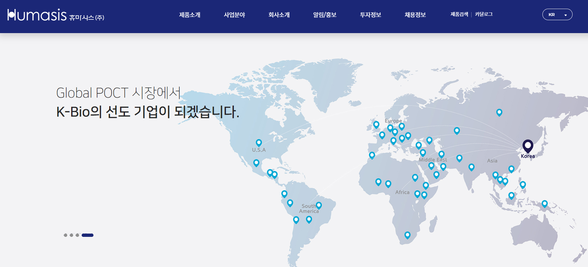
Task: Click the map pin on the Philippines
Action: [x=523, y=184]
